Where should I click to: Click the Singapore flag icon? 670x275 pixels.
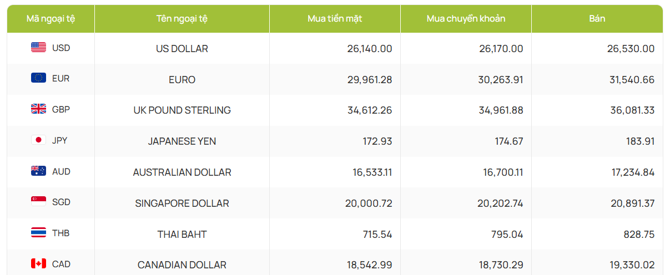(x=38, y=202)
